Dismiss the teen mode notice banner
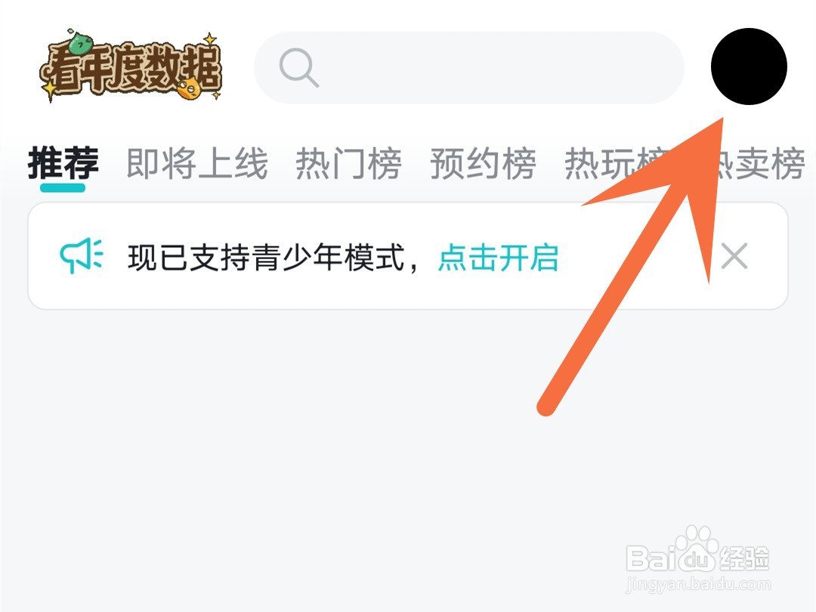 pos(734,256)
